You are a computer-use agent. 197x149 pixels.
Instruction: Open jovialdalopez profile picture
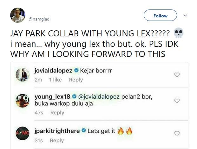coord(23,75)
